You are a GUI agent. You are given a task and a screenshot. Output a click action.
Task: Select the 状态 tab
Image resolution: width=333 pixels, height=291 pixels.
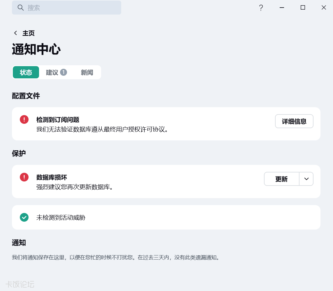coord(26,72)
